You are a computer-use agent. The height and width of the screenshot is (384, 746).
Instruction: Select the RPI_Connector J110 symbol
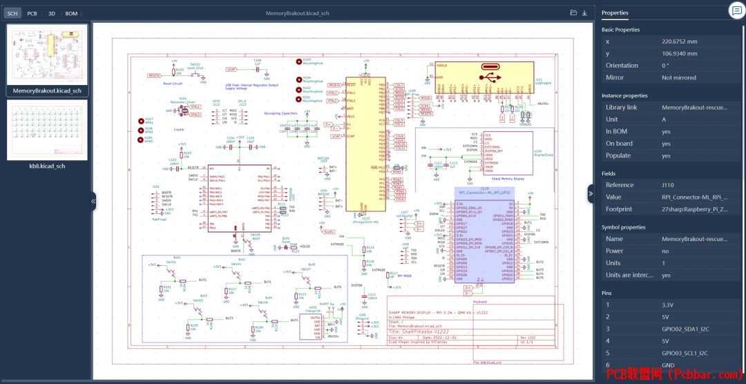coord(485,242)
